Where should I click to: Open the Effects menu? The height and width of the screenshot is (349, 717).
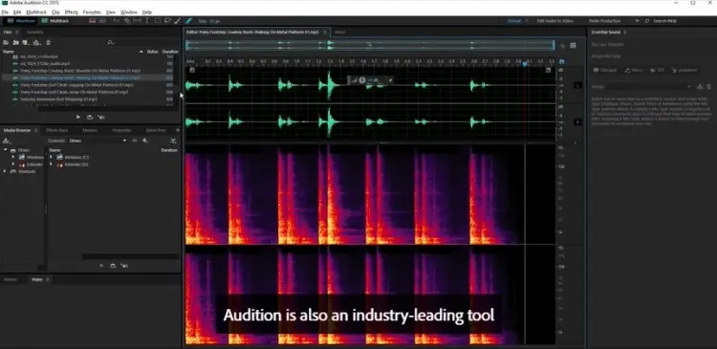click(72, 11)
